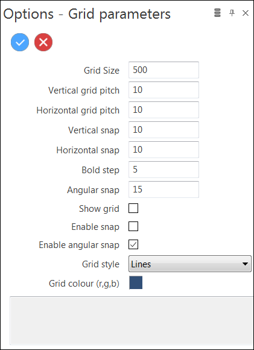Image resolution: width=254 pixels, height=350 pixels.
Task: Select the Vertical grid pitch field
Action: tap(164, 90)
